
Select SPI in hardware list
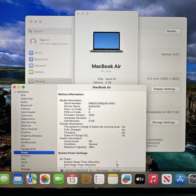click(23, 166)
